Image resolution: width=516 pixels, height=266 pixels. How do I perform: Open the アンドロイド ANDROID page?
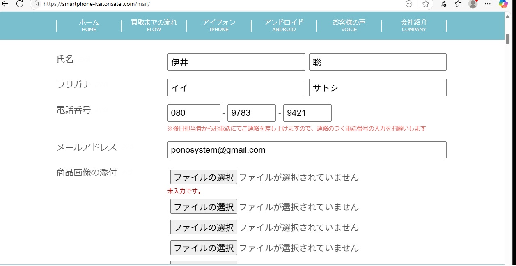pos(284,25)
